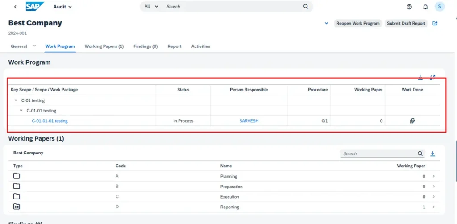Open the notifications bell

point(425,7)
